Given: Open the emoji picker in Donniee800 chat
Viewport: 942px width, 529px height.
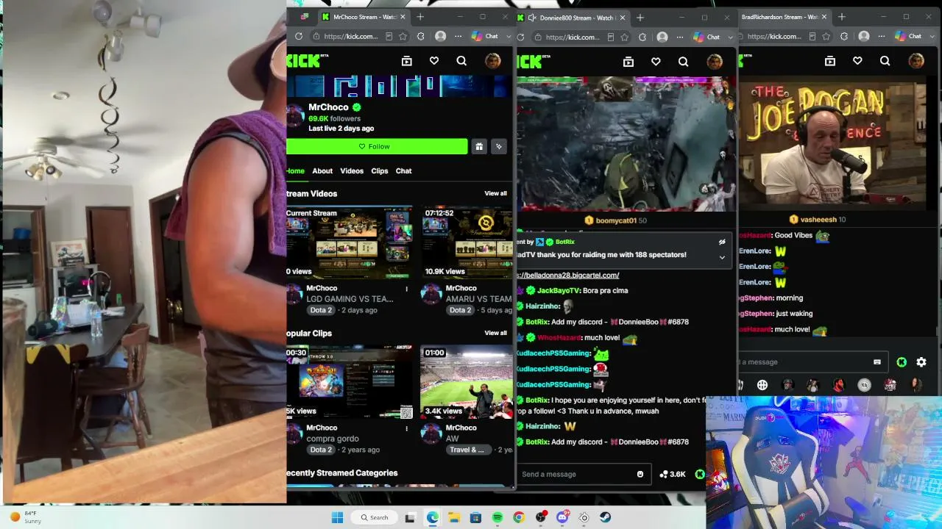Looking at the screenshot, I should tap(640, 474).
